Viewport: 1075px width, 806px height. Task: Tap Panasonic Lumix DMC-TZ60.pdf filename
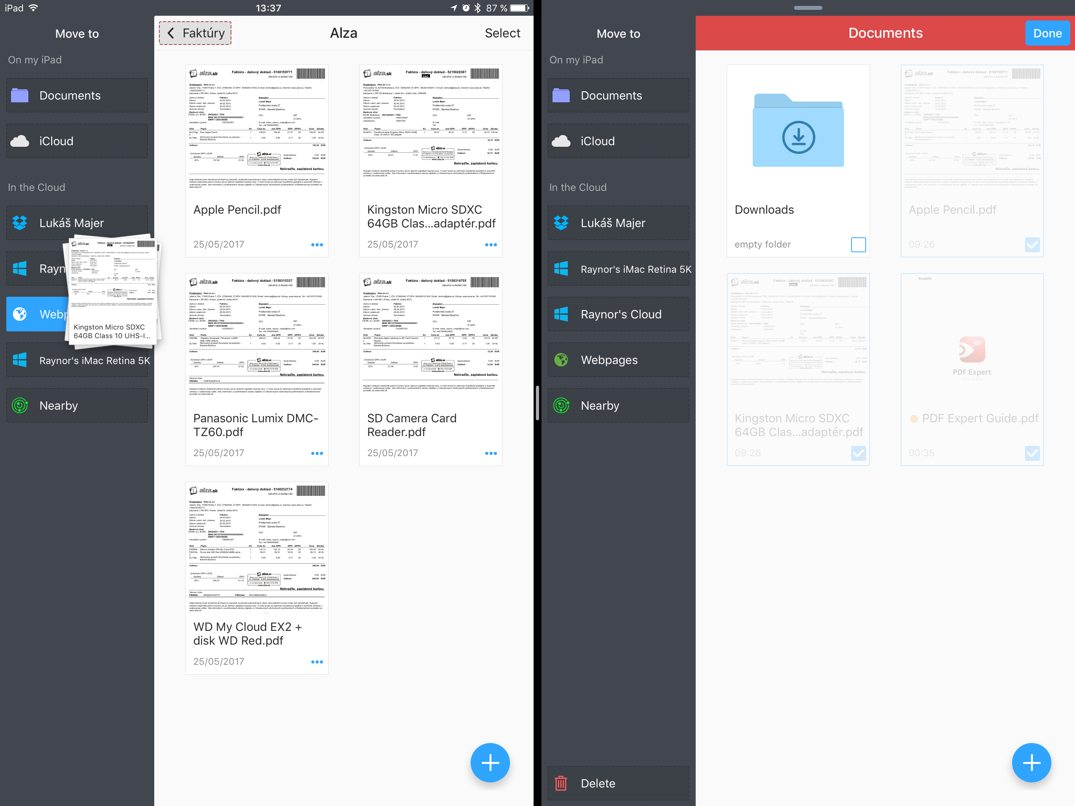point(256,425)
